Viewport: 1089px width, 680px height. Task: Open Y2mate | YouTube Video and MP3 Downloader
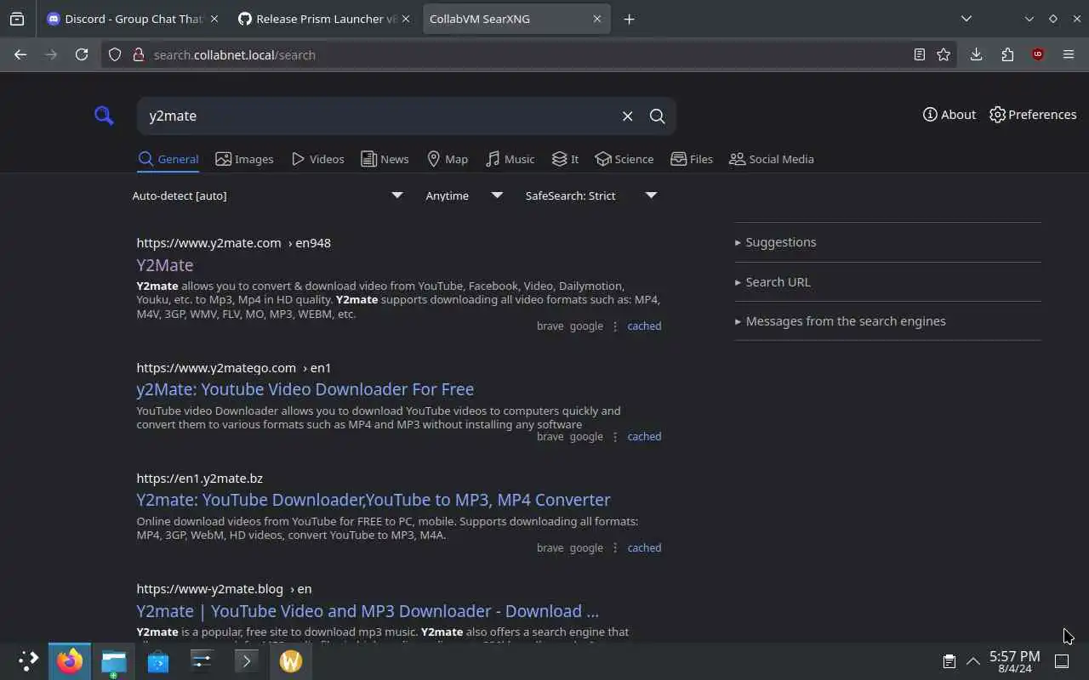click(368, 611)
